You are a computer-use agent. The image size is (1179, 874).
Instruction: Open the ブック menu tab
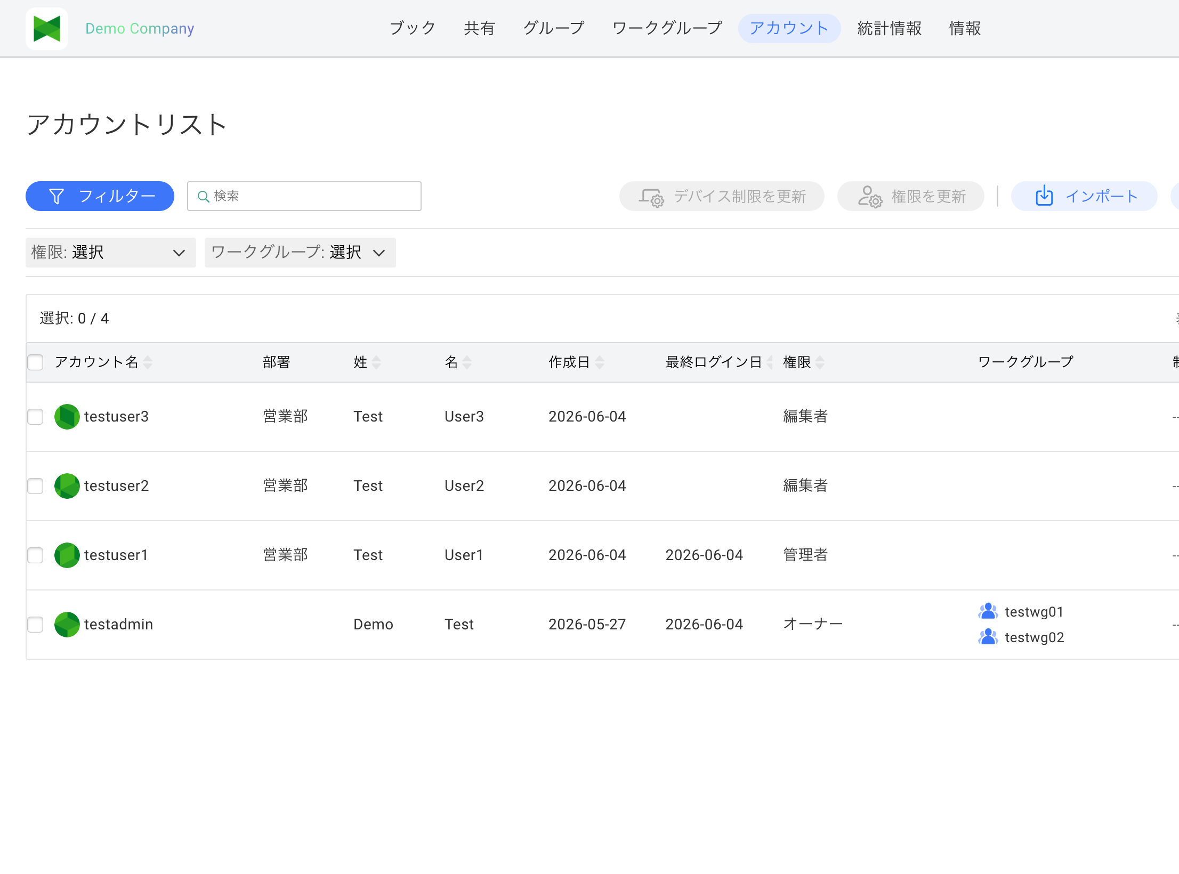[412, 28]
